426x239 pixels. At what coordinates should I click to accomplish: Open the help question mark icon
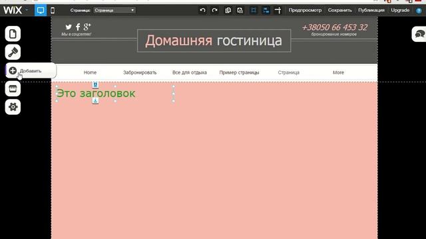[419, 11]
